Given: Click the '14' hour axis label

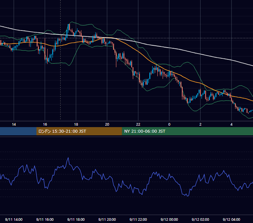Looking at the screenshot, I should [x=14, y=125].
